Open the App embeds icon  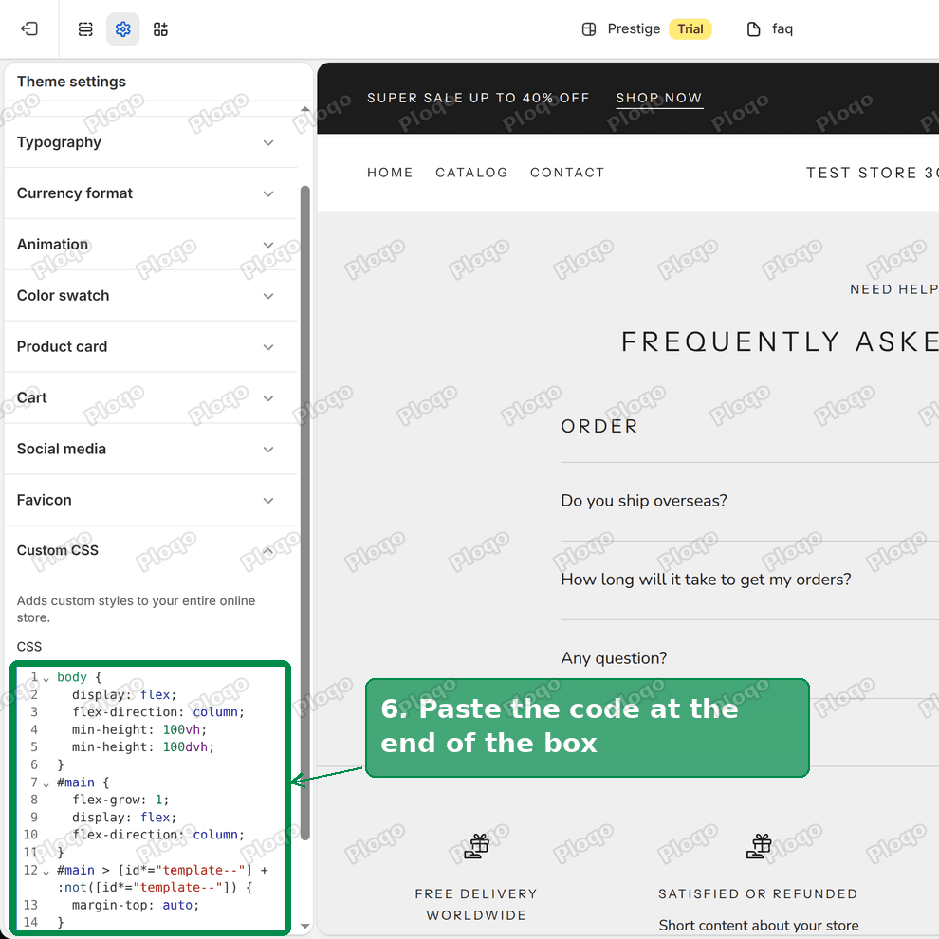[160, 28]
